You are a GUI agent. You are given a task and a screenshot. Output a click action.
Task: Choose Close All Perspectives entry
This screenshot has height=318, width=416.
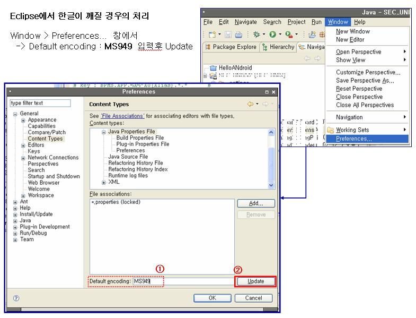[365, 105]
